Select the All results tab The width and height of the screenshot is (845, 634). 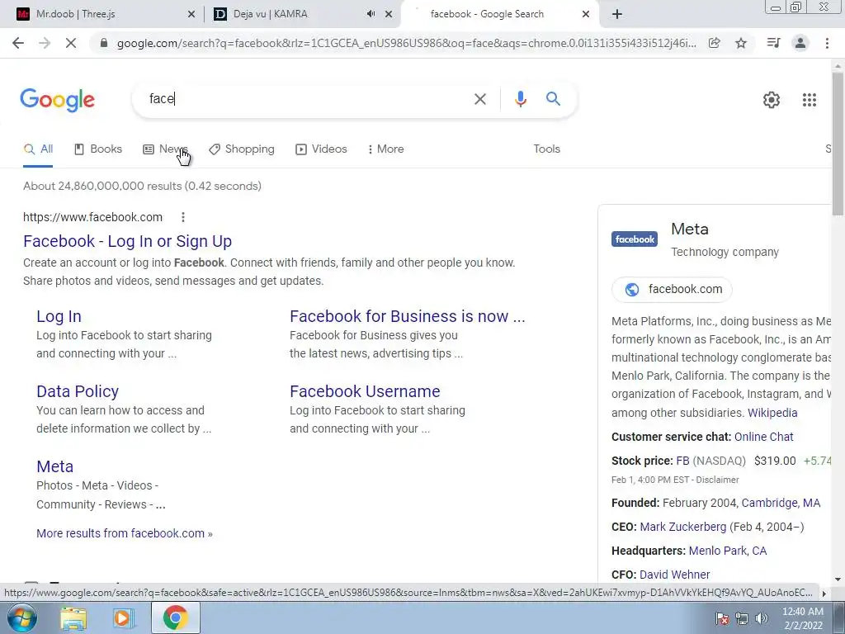click(x=38, y=149)
